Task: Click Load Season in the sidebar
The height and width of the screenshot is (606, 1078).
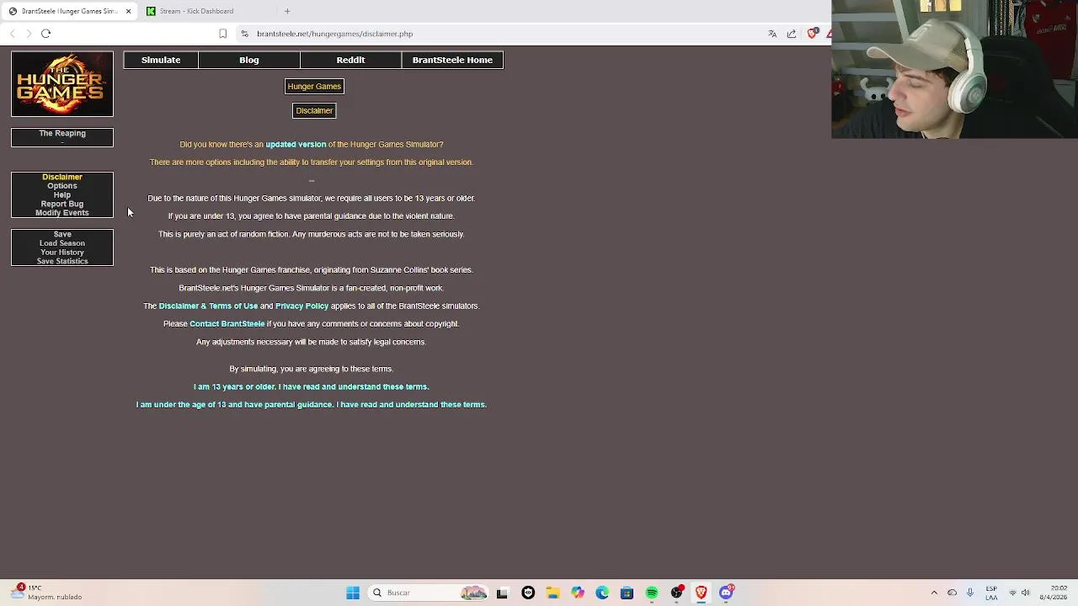Action: [x=62, y=243]
